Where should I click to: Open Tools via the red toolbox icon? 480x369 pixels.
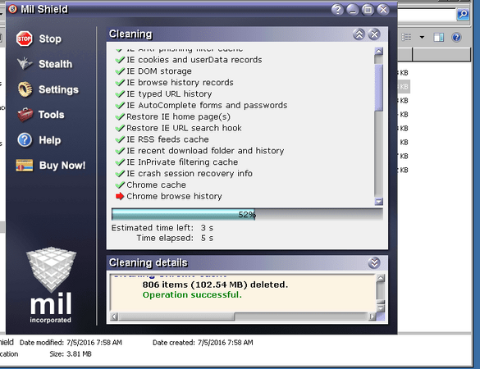pos(25,115)
